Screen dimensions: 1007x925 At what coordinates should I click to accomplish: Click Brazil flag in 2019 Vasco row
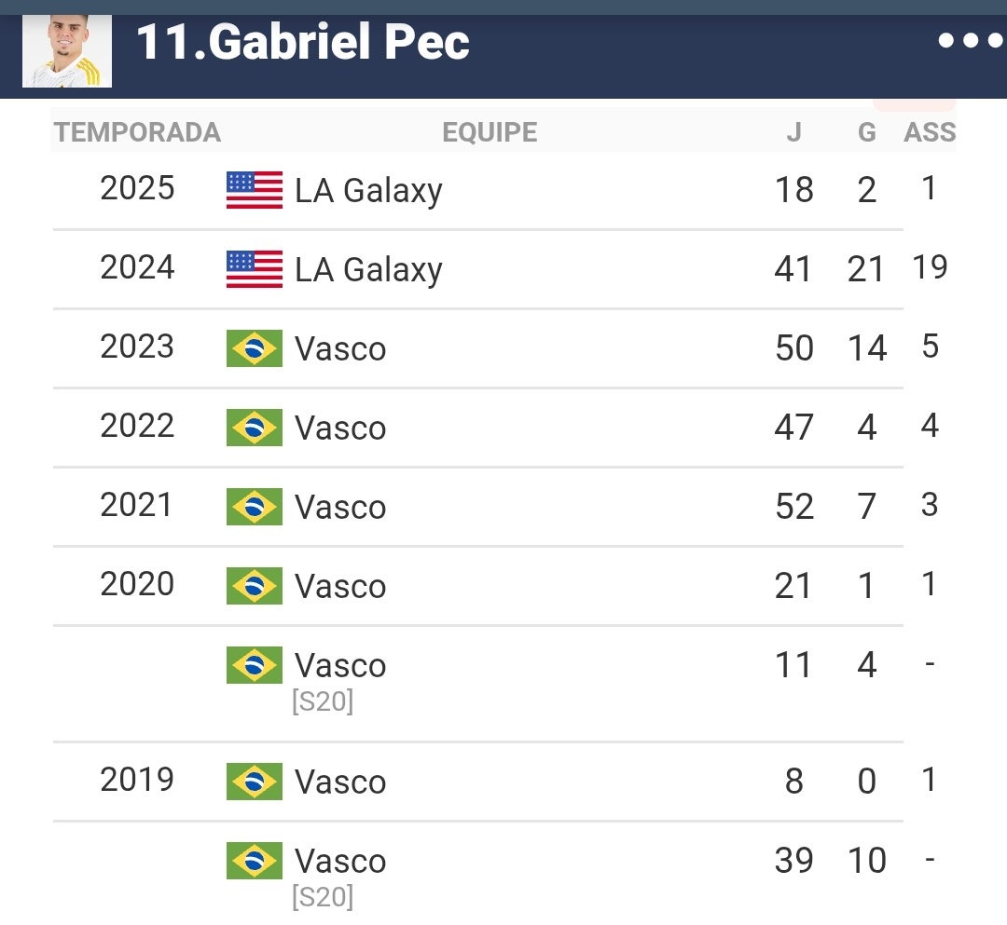point(255,782)
